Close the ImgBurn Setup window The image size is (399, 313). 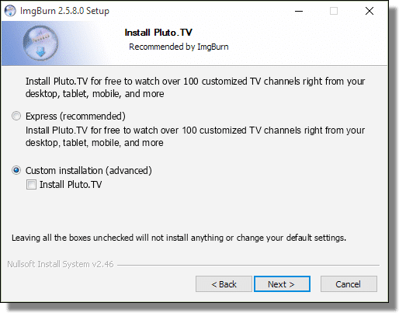click(x=370, y=11)
